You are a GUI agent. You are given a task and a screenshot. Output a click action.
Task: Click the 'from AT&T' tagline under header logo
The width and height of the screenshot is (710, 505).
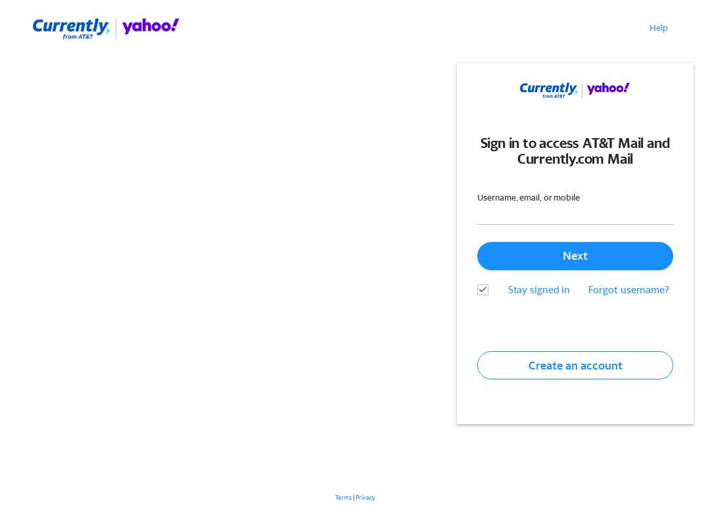pyautogui.click(x=78, y=37)
